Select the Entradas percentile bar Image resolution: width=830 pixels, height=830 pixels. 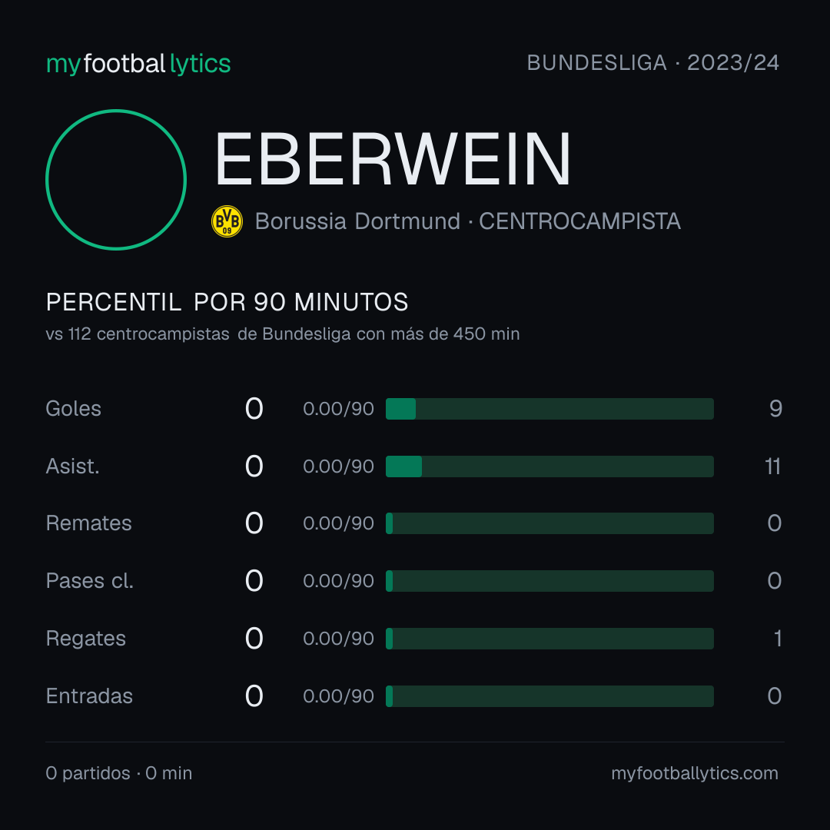click(x=549, y=696)
